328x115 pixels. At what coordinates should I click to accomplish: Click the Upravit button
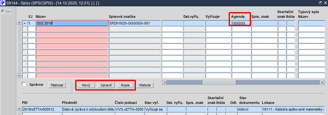pos(106,85)
